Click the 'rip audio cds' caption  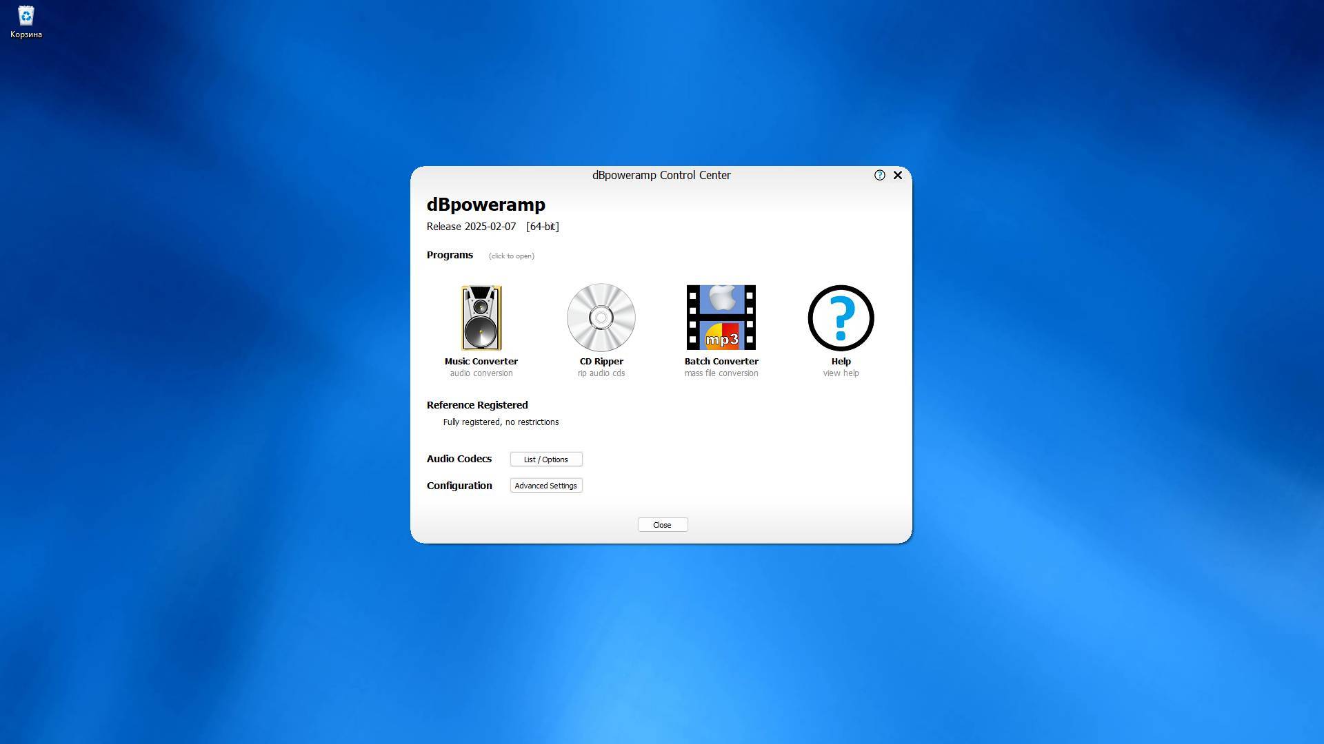tap(601, 373)
